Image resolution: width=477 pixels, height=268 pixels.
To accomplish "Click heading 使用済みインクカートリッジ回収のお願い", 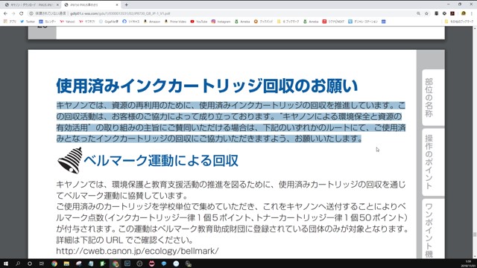I will coord(207,86).
